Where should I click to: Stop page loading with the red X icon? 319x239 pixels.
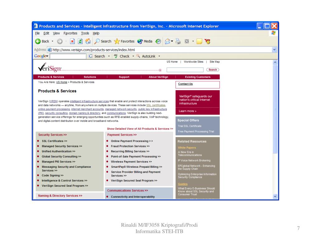tap(72, 41)
